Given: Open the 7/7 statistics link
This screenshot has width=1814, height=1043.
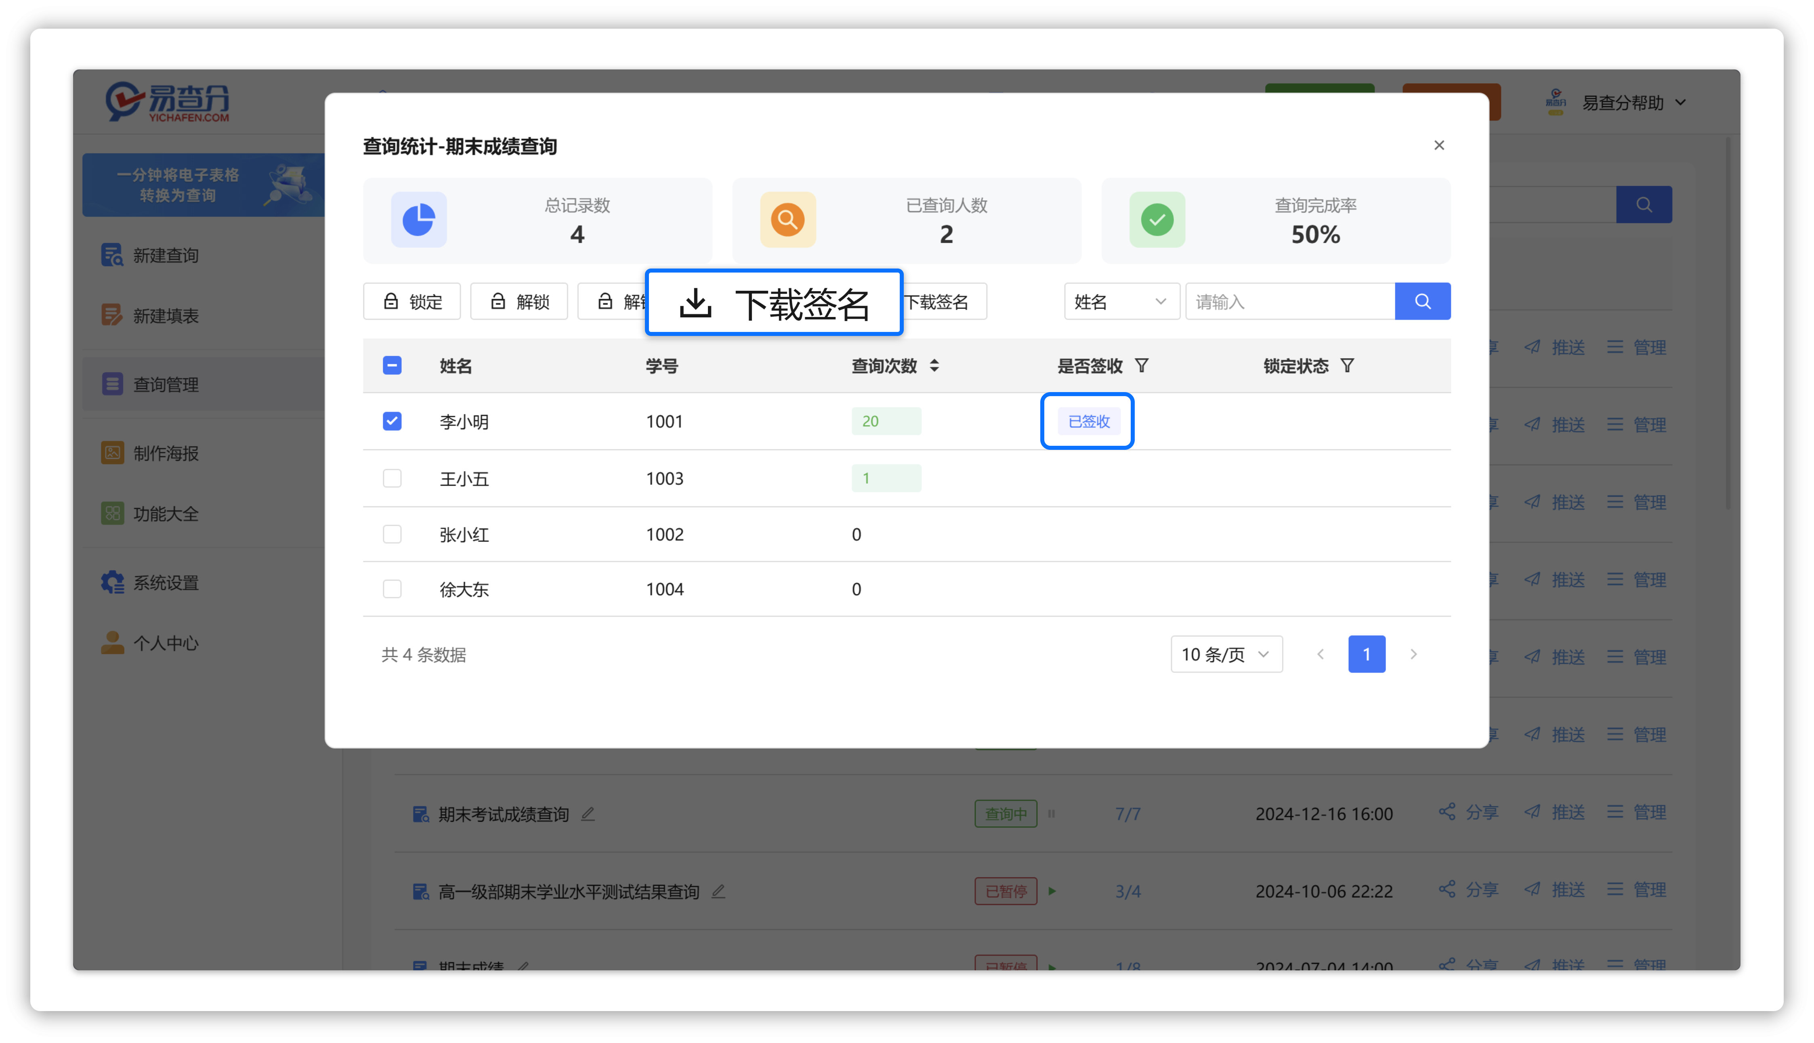Looking at the screenshot, I should (1127, 814).
